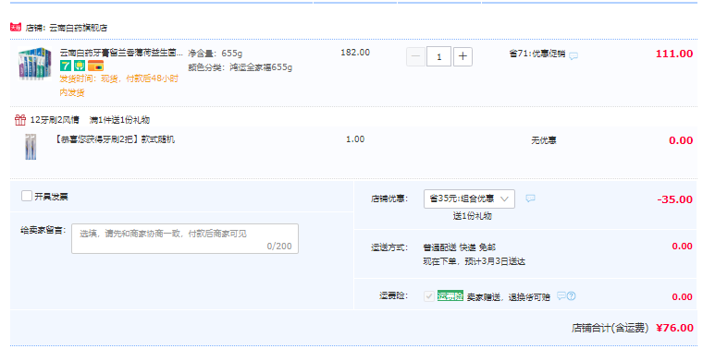The width and height of the screenshot is (703, 349).
Task: Click 卖家赠送，退换货可赔 insurance text
Action: [x=509, y=297]
